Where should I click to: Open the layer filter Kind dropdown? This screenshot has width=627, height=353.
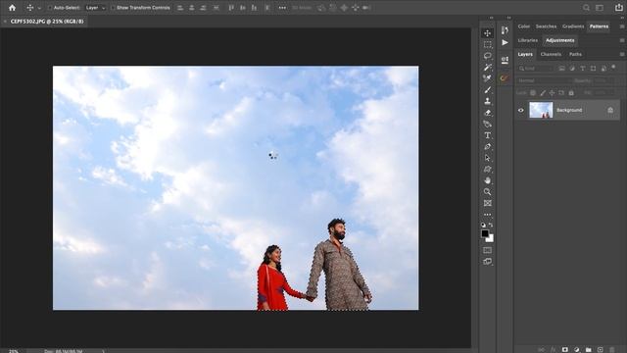click(536, 69)
